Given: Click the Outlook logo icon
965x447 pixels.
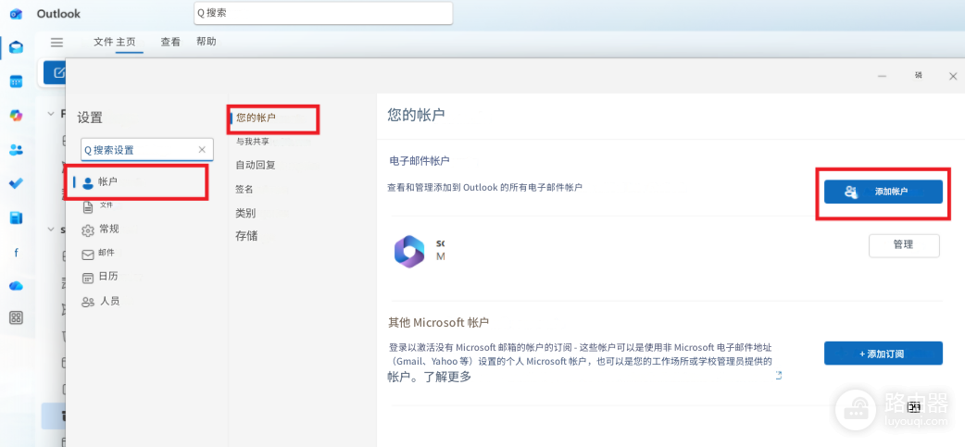Looking at the screenshot, I should point(17,14).
